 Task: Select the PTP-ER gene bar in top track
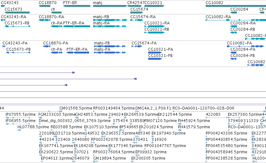coord(77,6)
